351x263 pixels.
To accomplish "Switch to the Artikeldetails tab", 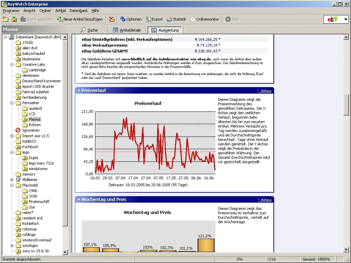I will click(127, 30).
